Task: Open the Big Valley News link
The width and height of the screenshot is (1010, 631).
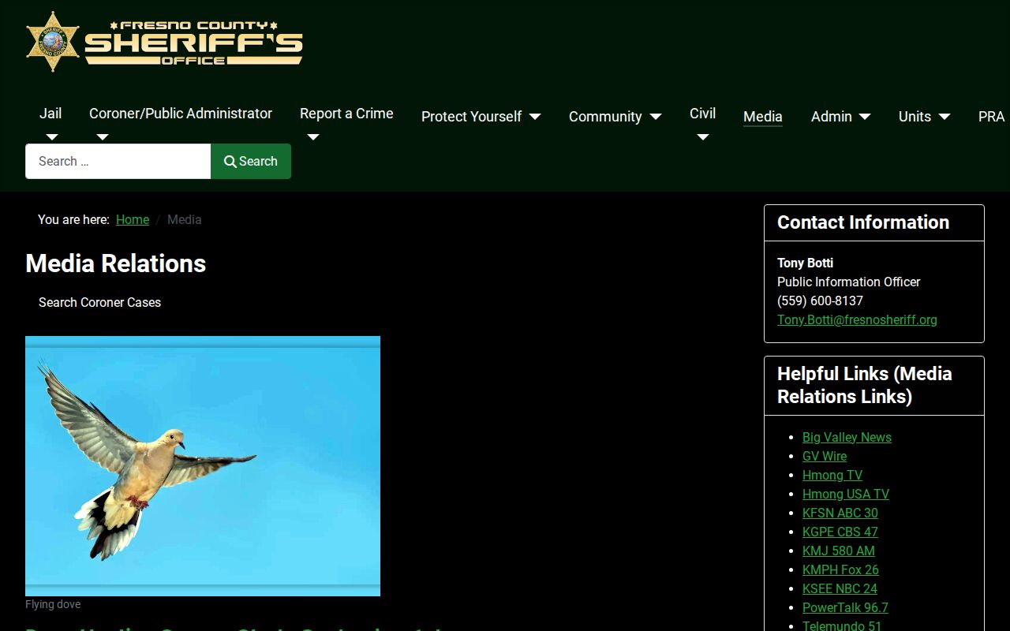Action: (x=847, y=437)
